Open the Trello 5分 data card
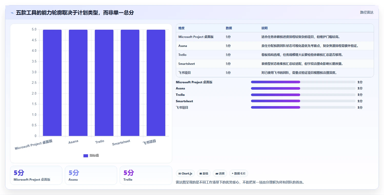 146,175
